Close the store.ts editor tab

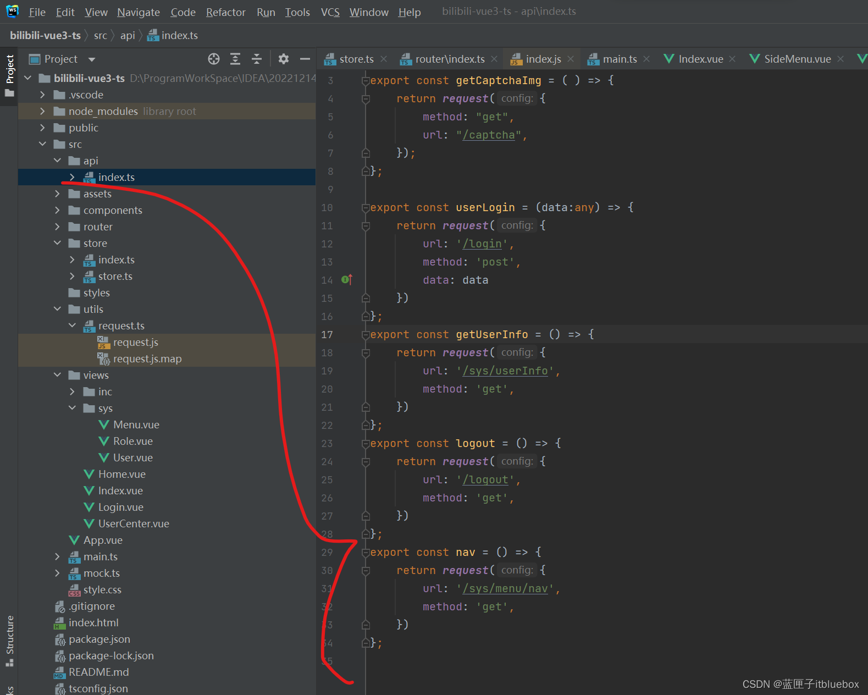pyautogui.click(x=384, y=59)
